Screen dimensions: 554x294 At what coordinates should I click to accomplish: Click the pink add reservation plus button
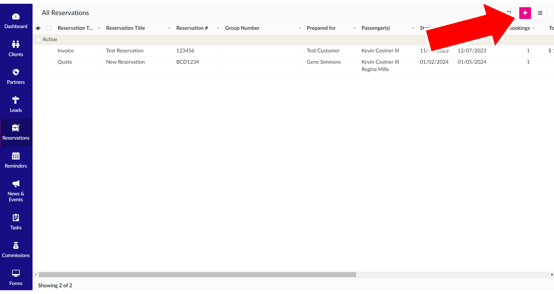coord(525,13)
